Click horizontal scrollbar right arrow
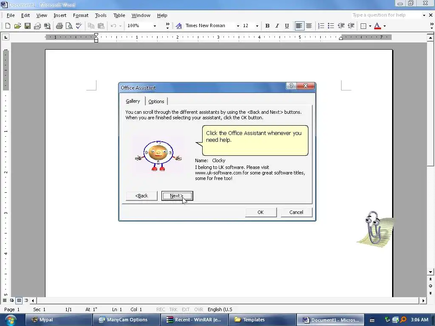The image size is (435, 326). click(424, 301)
